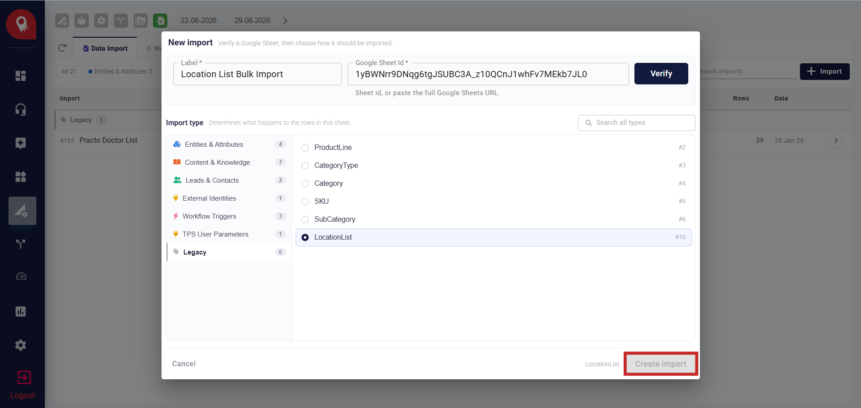The image size is (861, 408).
Task: Choose Workflow Triggers import category
Action: (x=229, y=216)
